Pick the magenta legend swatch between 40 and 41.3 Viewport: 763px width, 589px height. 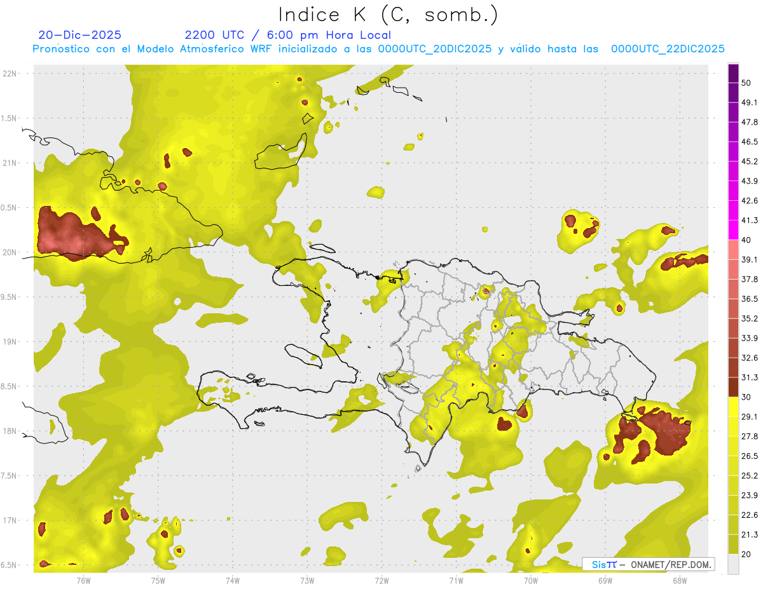(734, 230)
